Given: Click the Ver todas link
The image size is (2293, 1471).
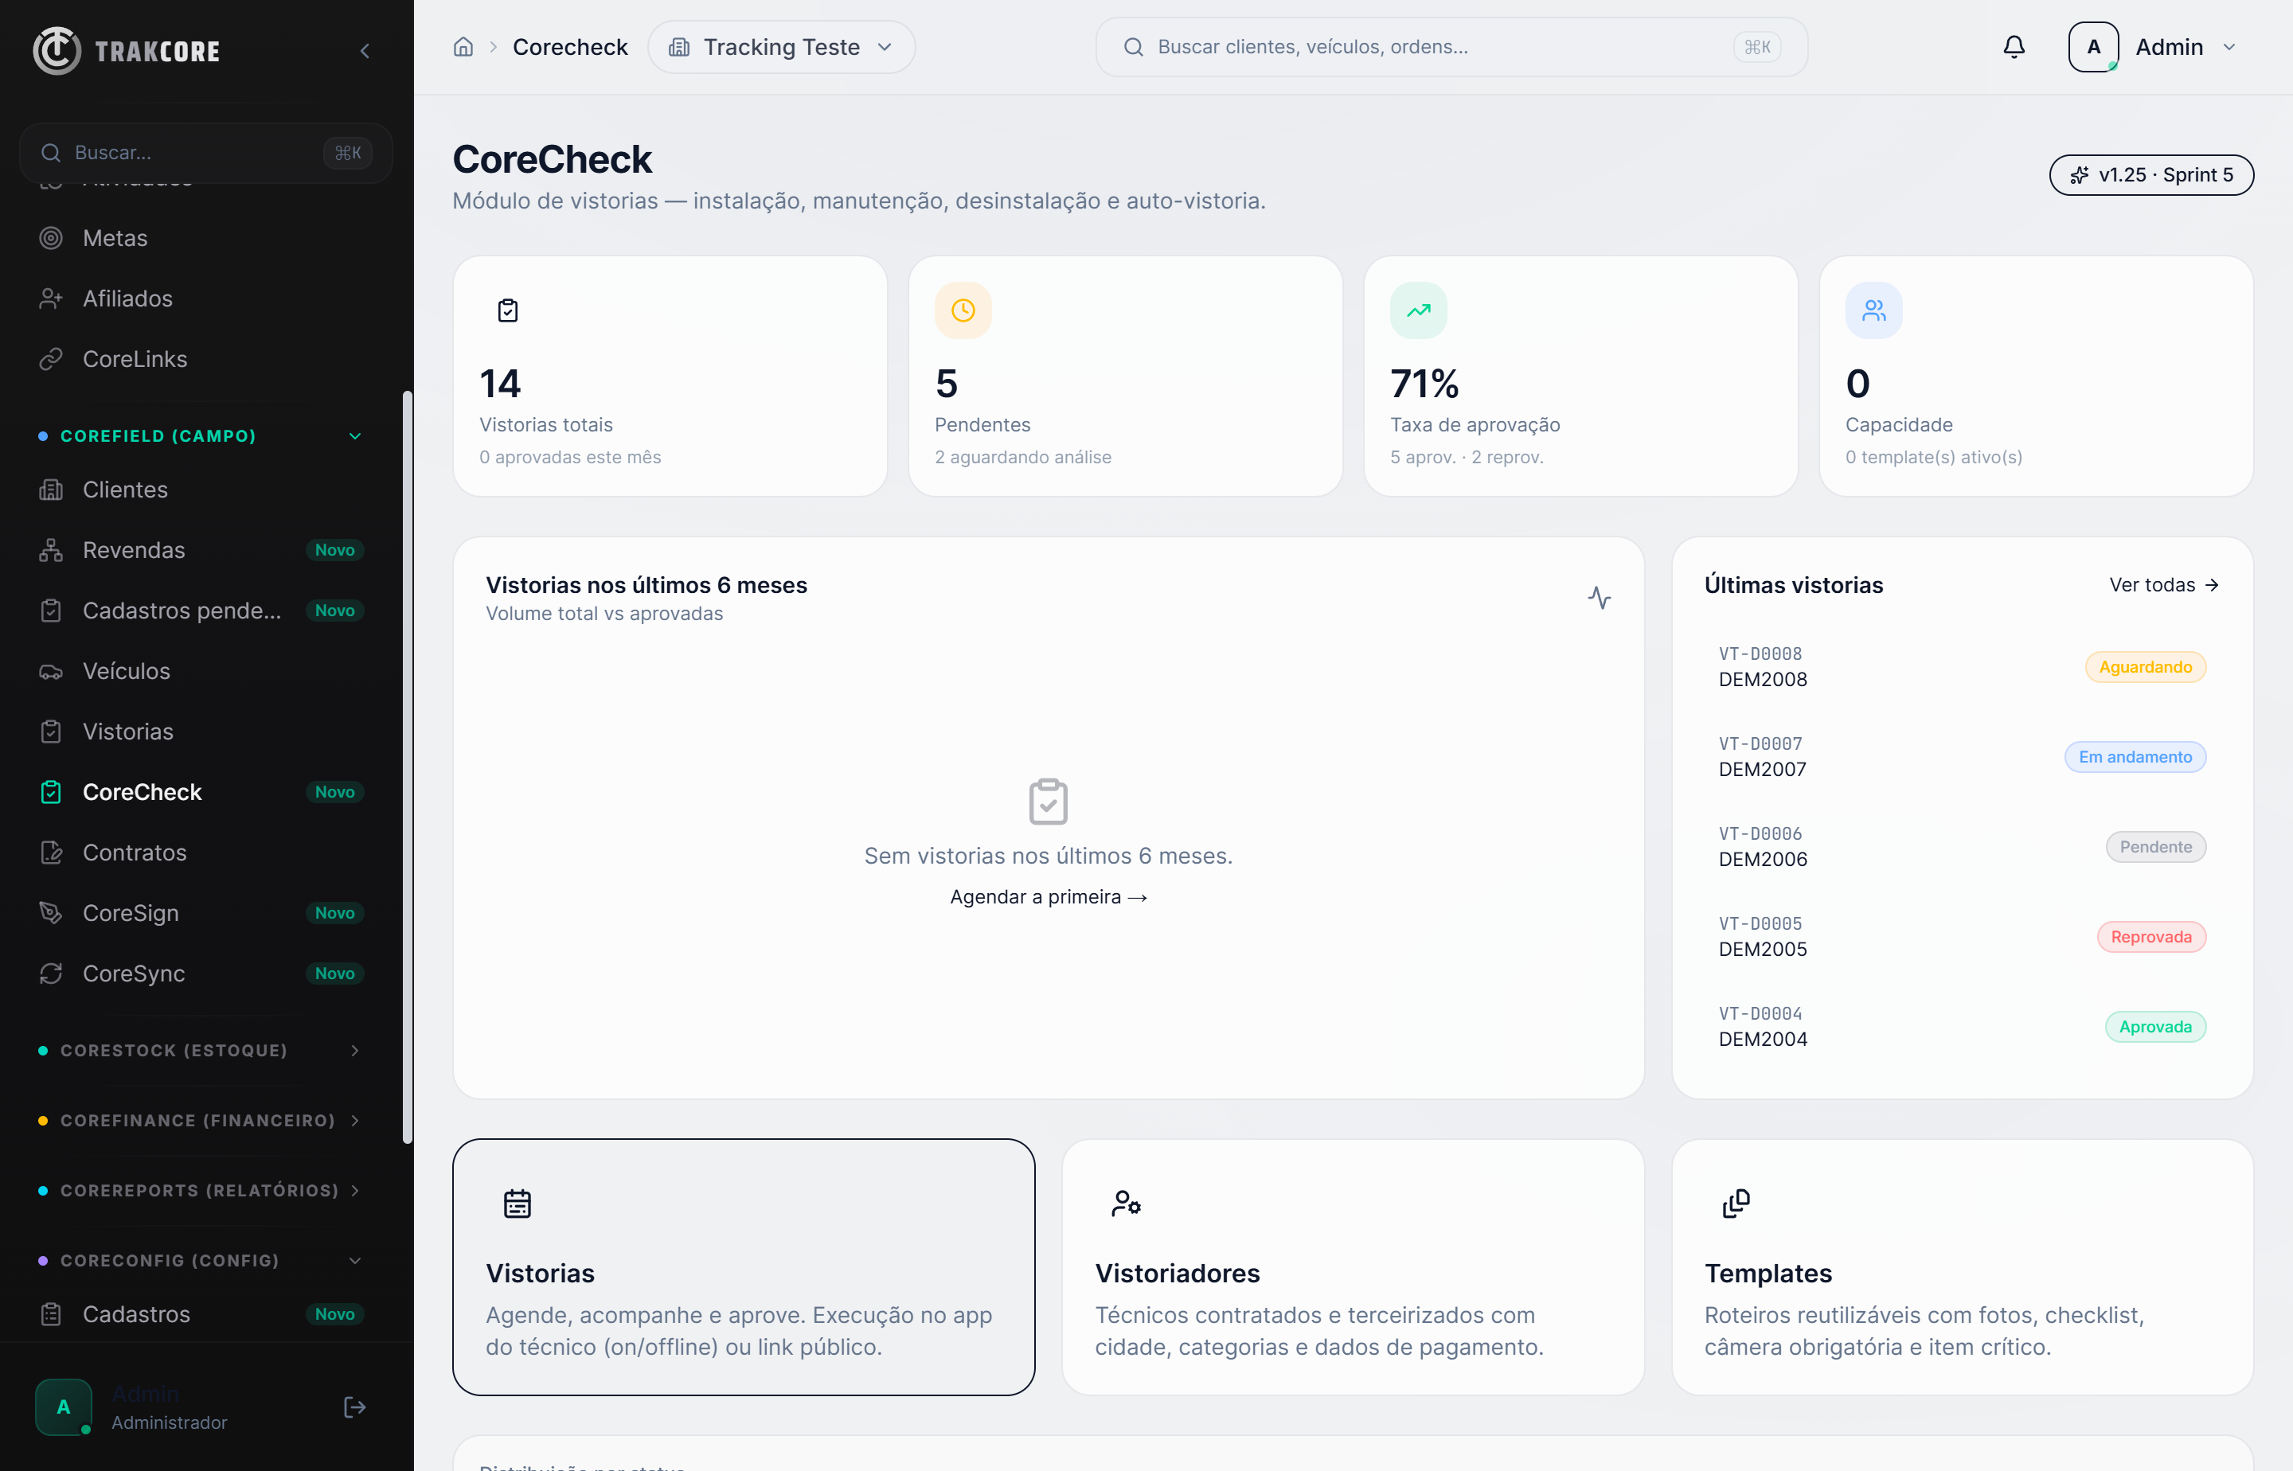Looking at the screenshot, I should pyautogui.click(x=2163, y=584).
